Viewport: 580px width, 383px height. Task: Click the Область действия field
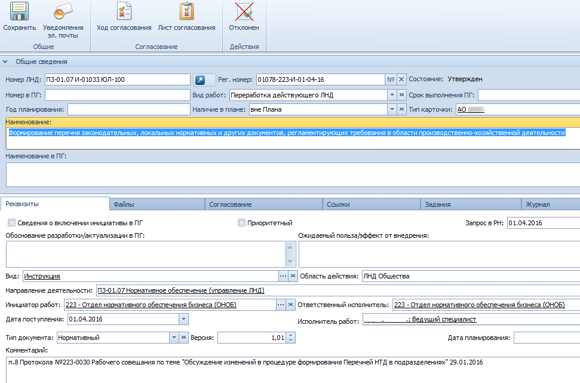(x=471, y=276)
